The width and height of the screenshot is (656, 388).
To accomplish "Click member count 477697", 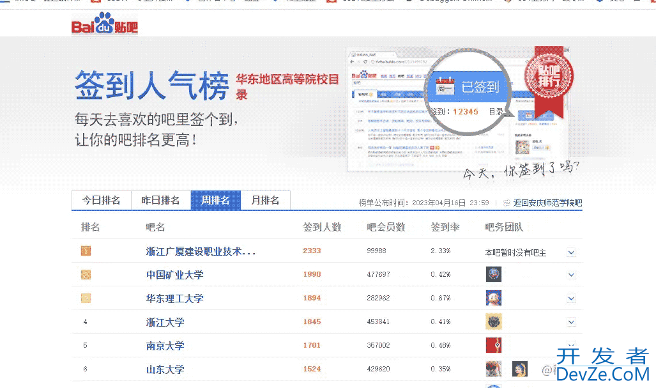I will pos(379,274).
